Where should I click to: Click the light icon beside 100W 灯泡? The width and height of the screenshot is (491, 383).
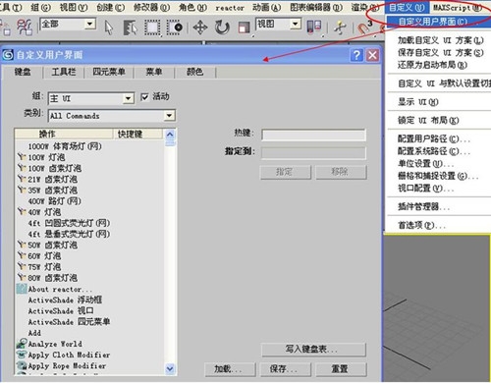coord(22,157)
